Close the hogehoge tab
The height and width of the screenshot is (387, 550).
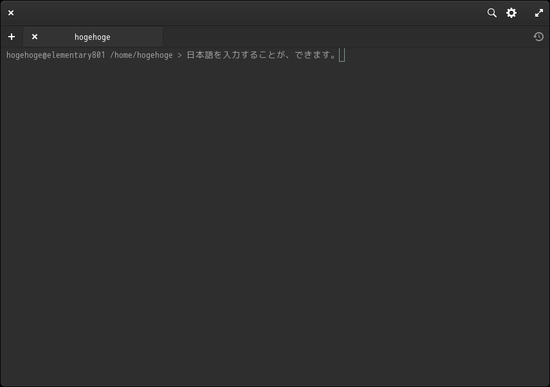coord(35,37)
